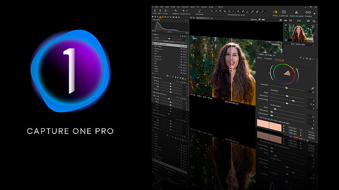Select the Erase mask tool
The image size is (339, 190).
click(x=248, y=12)
